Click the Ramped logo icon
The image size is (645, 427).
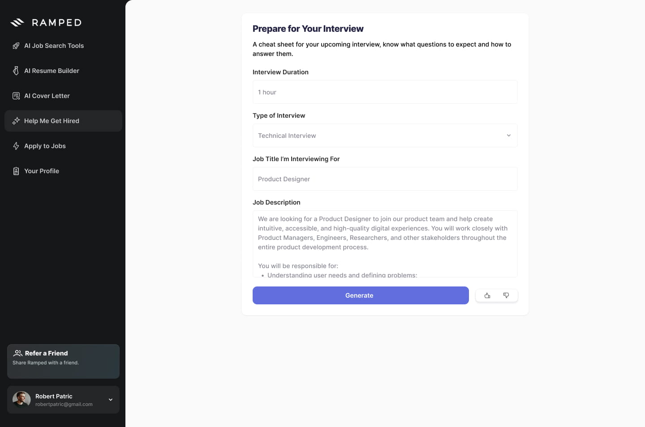(x=17, y=22)
